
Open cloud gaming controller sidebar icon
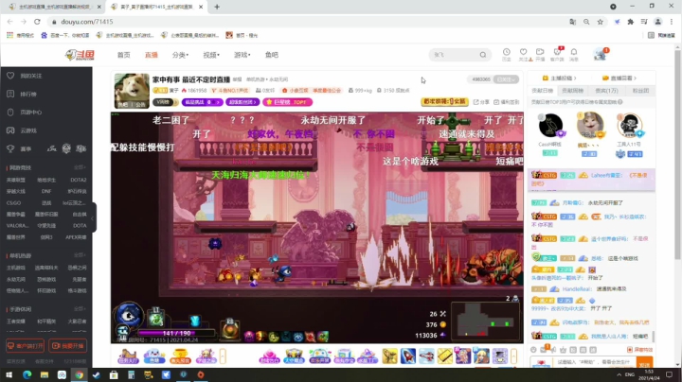tap(10, 130)
